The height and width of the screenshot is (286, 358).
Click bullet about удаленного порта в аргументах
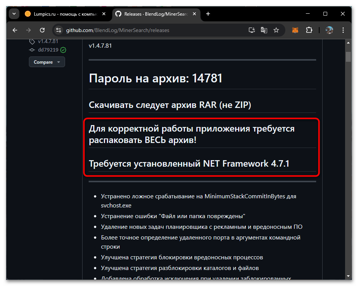point(201,242)
